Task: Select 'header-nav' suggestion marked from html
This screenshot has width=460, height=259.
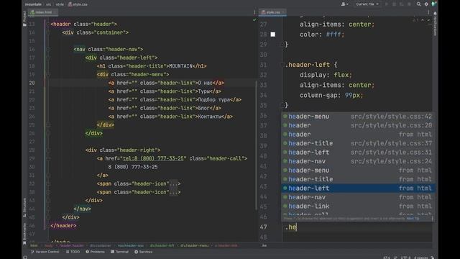Action: [357, 197]
